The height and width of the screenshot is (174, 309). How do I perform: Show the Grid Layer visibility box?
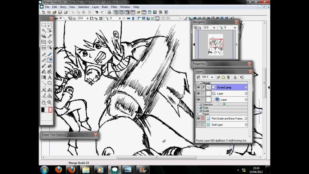pos(198,125)
